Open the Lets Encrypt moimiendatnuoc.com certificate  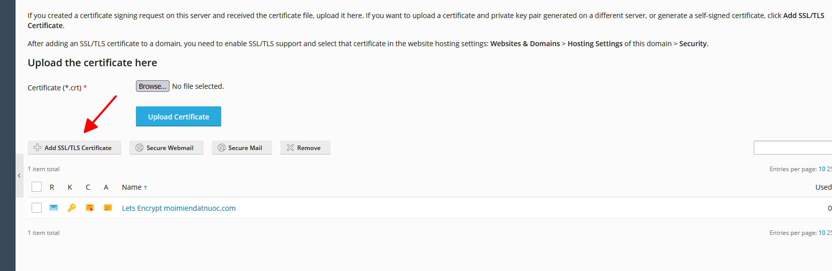click(x=179, y=208)
